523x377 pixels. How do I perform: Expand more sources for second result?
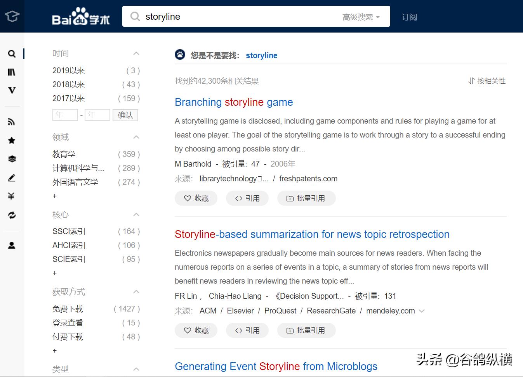[422, 311]
